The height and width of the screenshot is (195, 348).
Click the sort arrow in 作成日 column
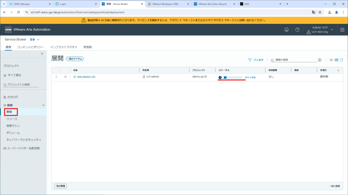coord(338,70)
